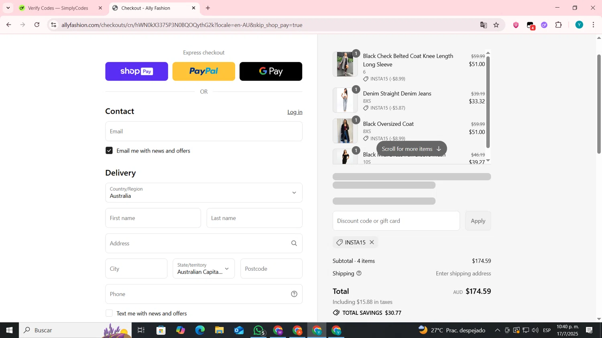
Task: Choose PayPal express checkout
Action: coord(203,71)
